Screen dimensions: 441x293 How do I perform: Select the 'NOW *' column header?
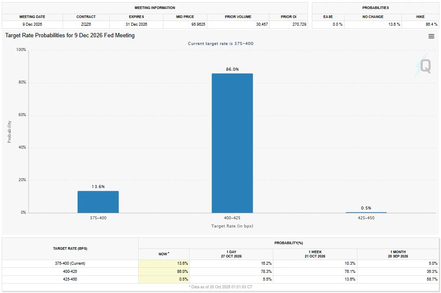(x=164, y=254)
